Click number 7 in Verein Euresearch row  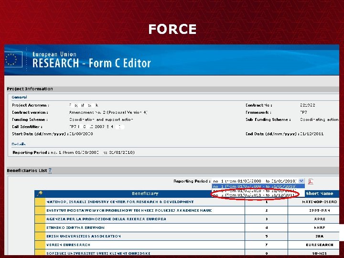tap(267, 245)
